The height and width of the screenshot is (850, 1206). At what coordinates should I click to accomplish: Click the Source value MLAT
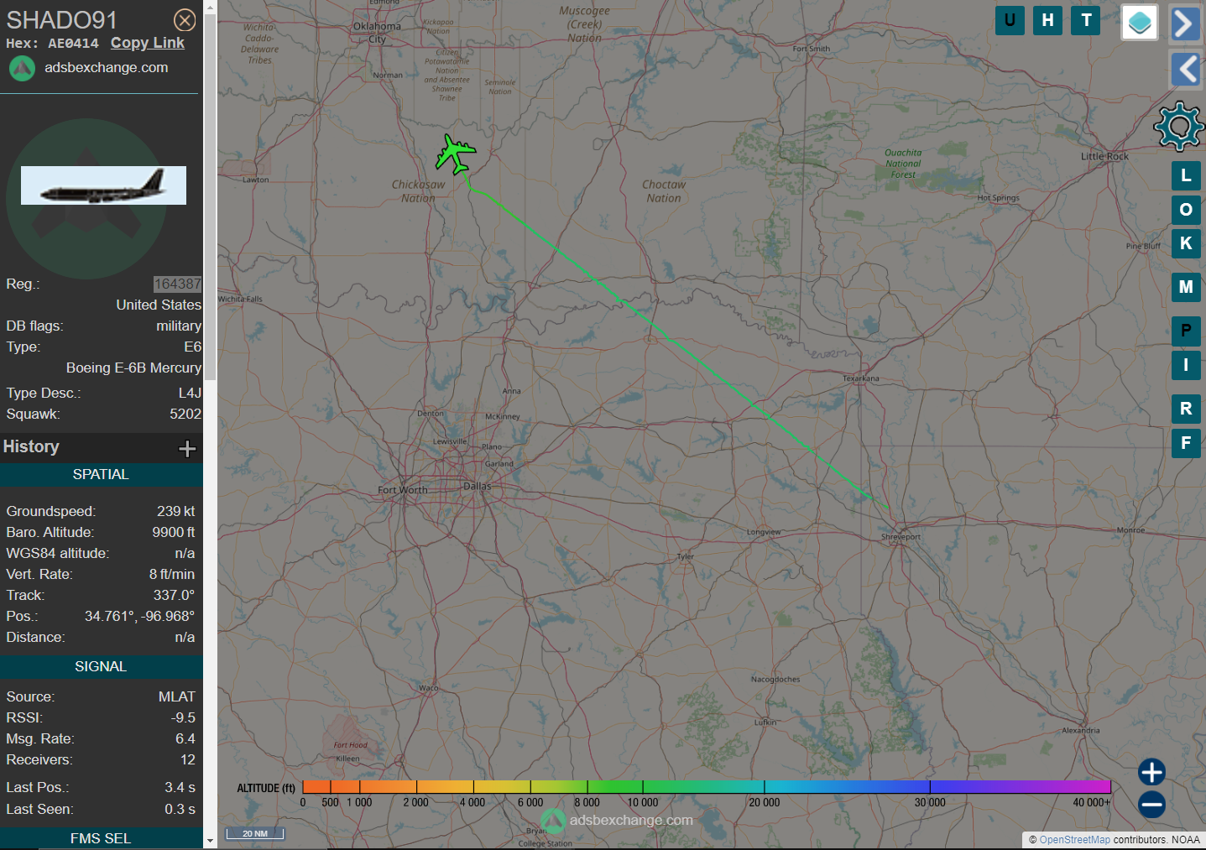177,697
